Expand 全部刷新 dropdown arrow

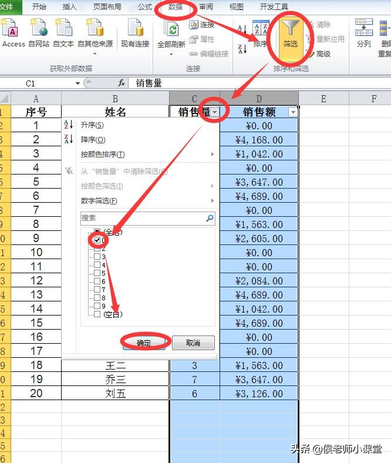coord(171,54)
